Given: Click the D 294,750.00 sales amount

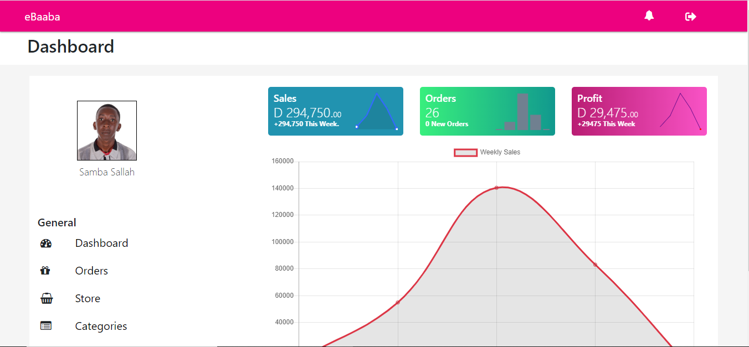Looking at the screenshot, I should point(307,113).
